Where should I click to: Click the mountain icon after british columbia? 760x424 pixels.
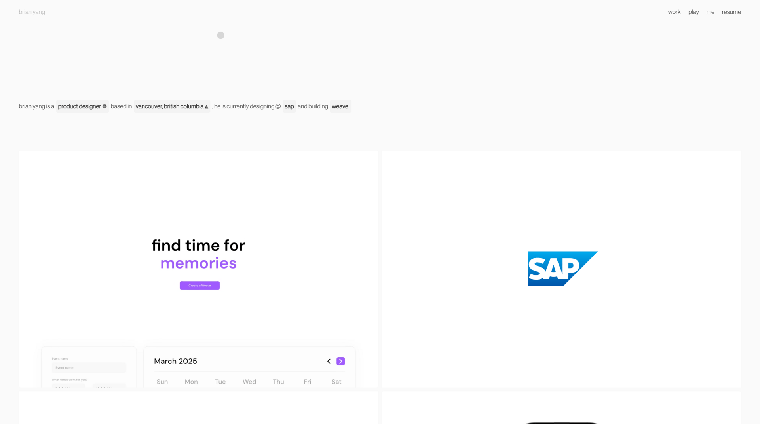pos(206,107)
